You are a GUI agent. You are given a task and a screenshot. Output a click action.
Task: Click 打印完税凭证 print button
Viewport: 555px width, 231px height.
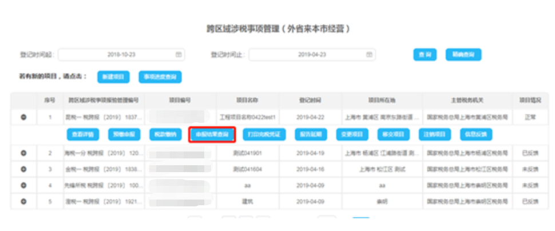[264, 134]
